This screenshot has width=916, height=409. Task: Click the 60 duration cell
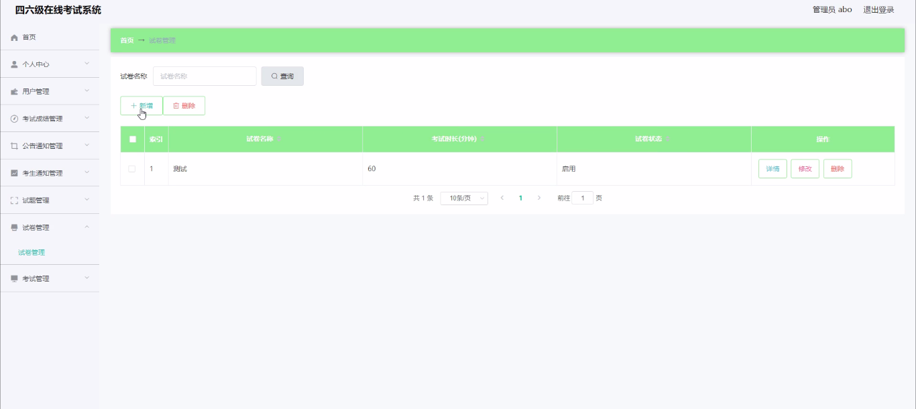pyautogui.click(x=460, y=169)
